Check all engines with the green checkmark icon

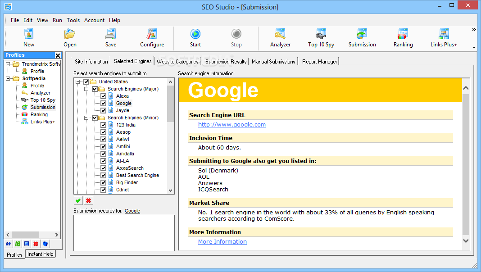click(x=78, y=200)
